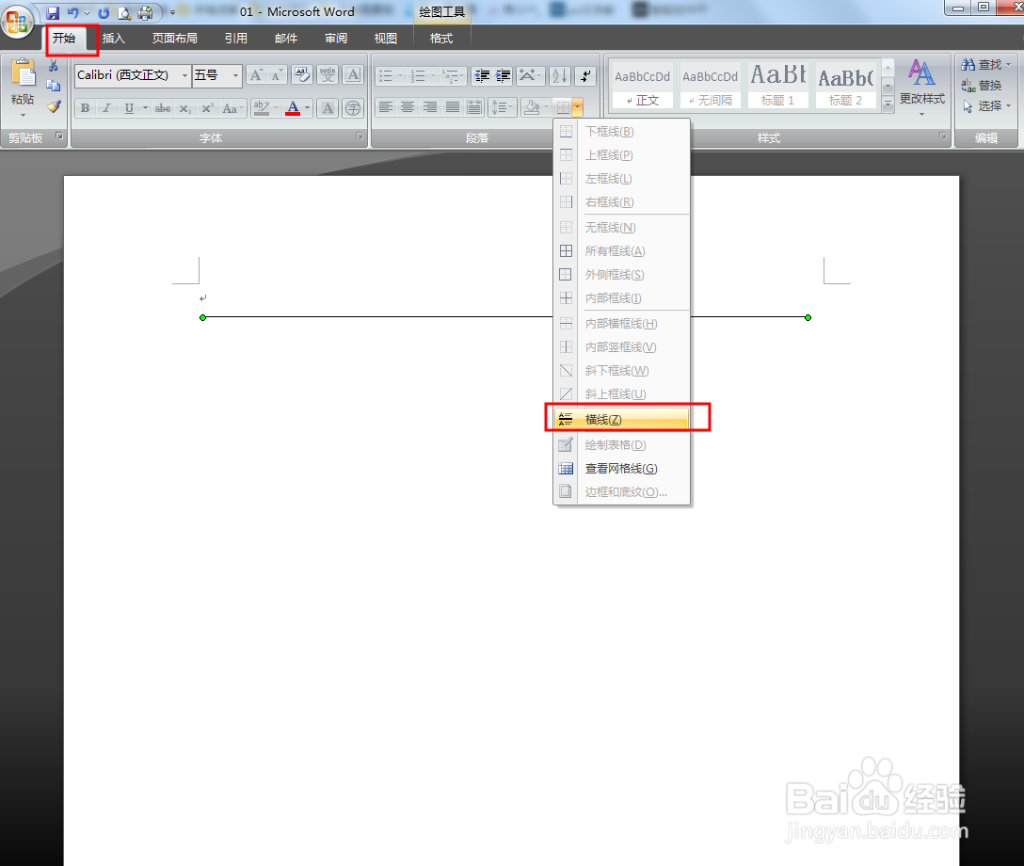Open the multilevel list dropdown

454,75
